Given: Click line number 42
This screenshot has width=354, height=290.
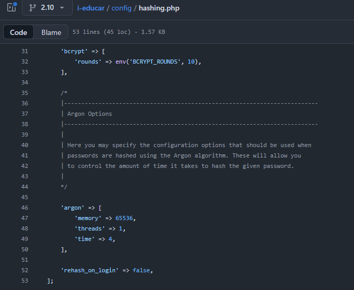Looking at the screenshot, I should (x=25, y=166).
